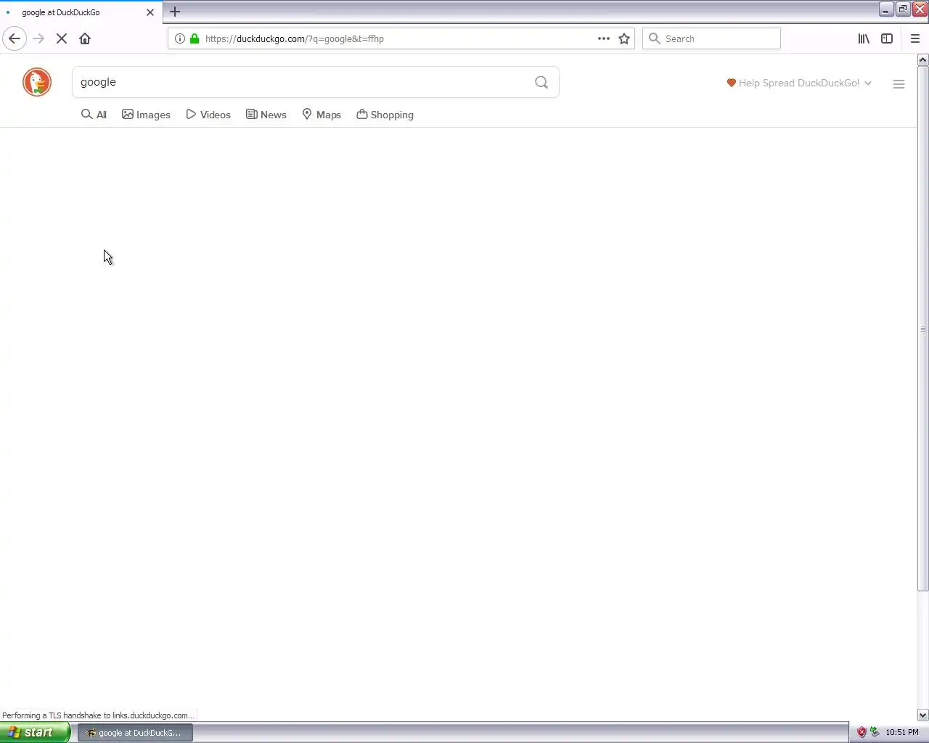The height and width of the screenshot is (743, 929).
Task: Select the Firefox taskbar button
Action: (135, 733)
